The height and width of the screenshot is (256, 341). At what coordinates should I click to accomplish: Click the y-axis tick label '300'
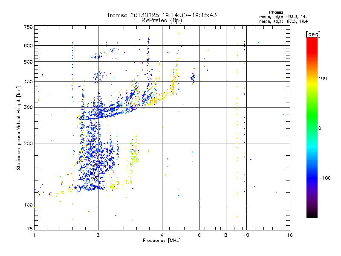[x=29, y=108]
